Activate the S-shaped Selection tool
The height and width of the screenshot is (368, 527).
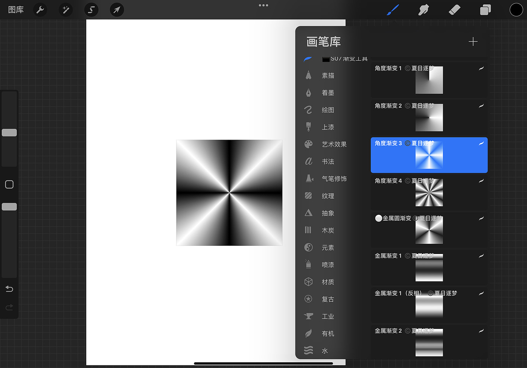91,10
